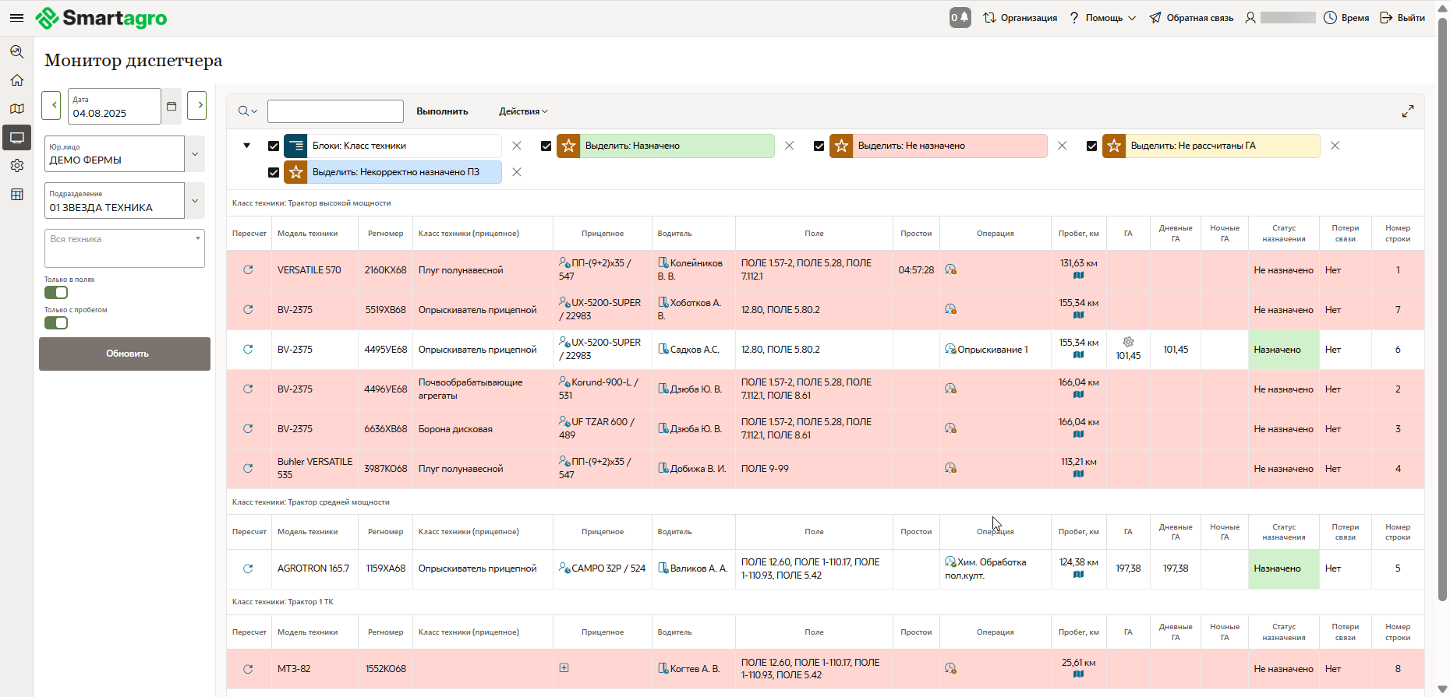This screenshot has width=1450, height=697.
Task: Open the 'Вся техника' combo box
Action: 125,248
